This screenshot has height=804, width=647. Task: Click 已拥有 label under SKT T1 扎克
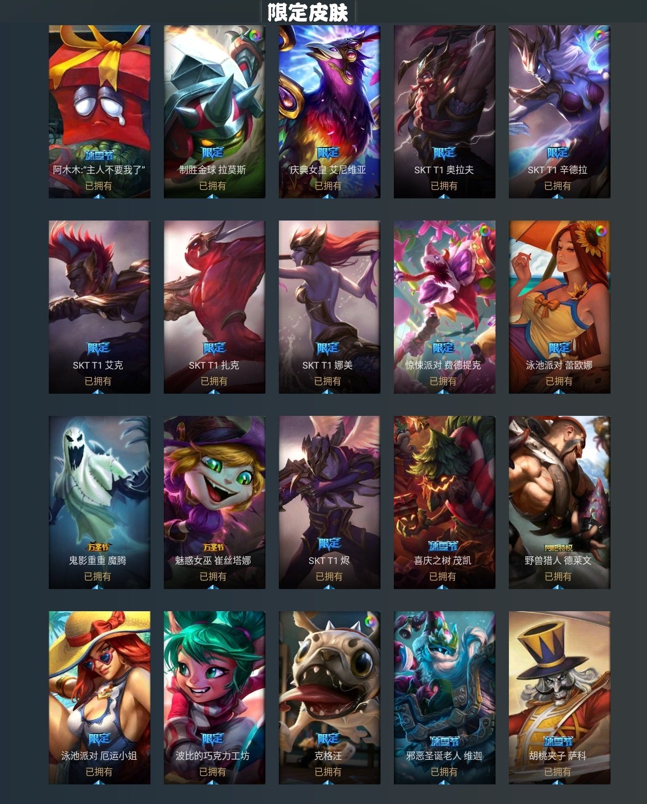coord(214,381)
